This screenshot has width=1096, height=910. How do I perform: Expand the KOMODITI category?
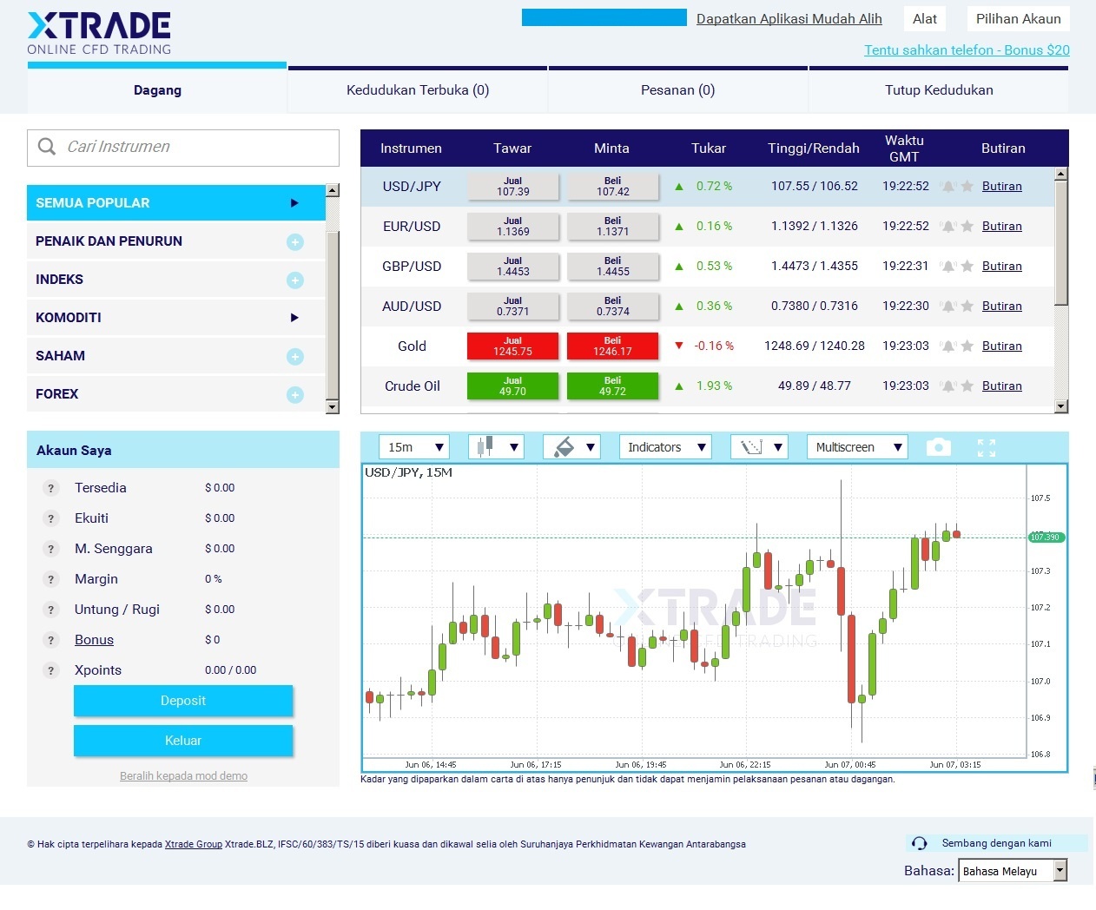click(x=295, y=318)
